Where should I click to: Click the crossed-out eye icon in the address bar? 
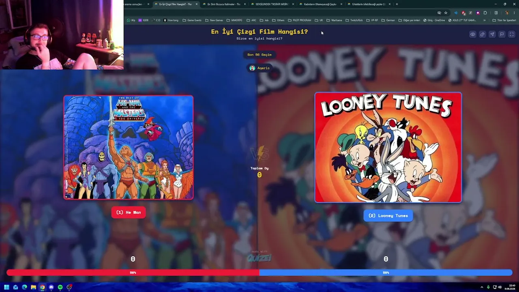click(439, 13)
